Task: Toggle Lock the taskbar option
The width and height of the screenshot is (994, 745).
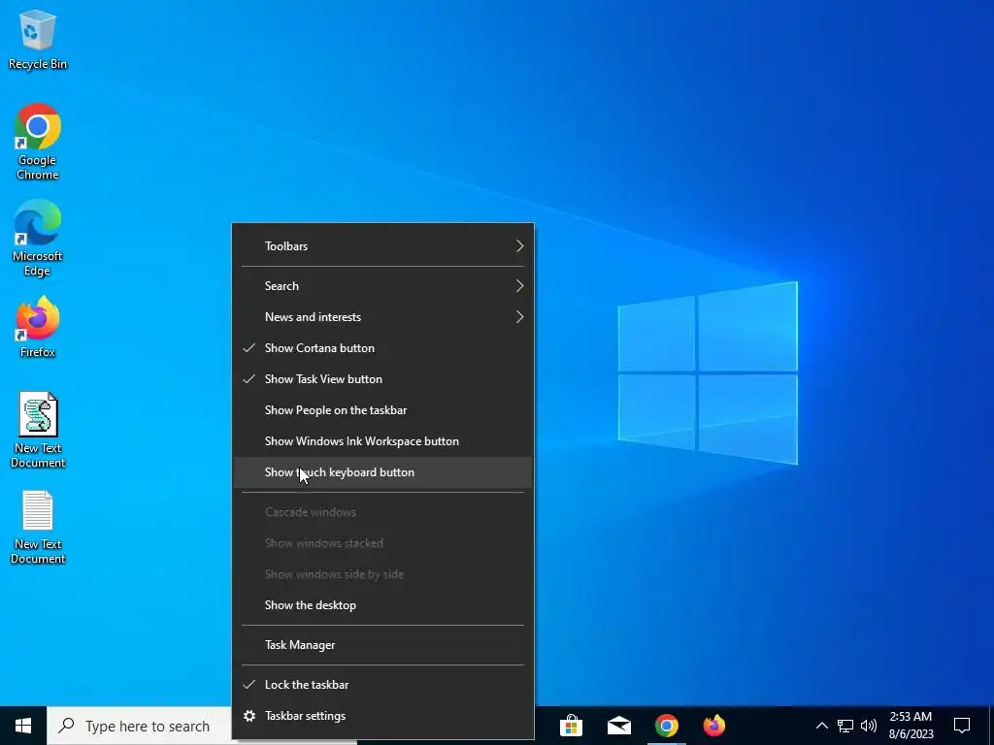Action: [x=382, y=685]
